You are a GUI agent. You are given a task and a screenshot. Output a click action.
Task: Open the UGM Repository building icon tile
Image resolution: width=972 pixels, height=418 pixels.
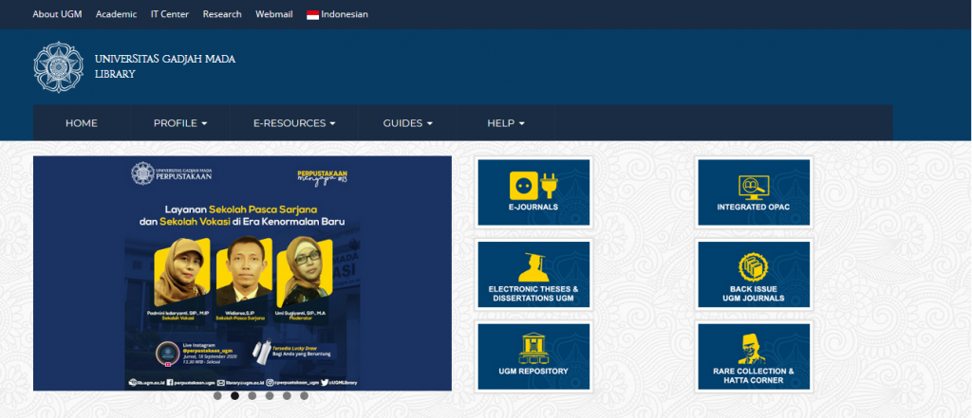click(533, 356)
